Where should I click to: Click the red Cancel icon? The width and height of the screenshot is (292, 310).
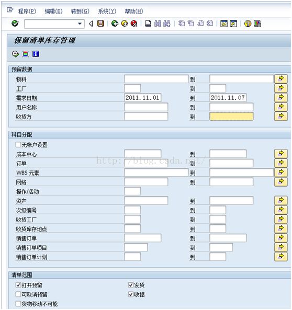pyautogui.click(x=134, y=24)
